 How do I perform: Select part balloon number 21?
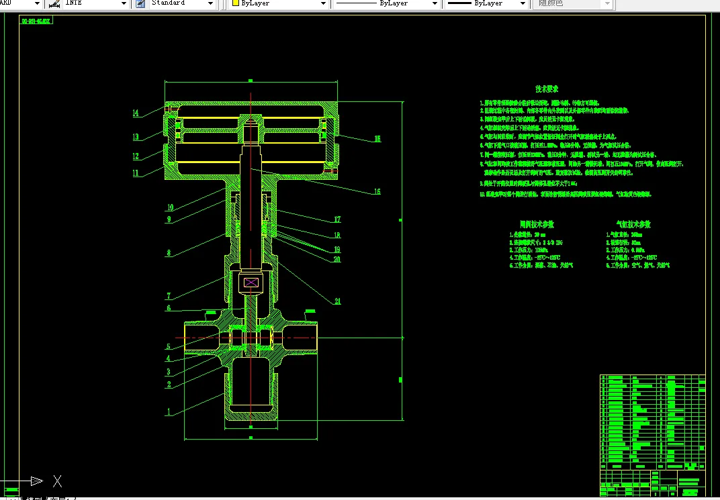tap(337, 301)
